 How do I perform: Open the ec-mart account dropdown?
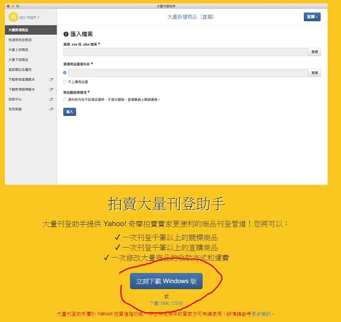pos(29,17)
